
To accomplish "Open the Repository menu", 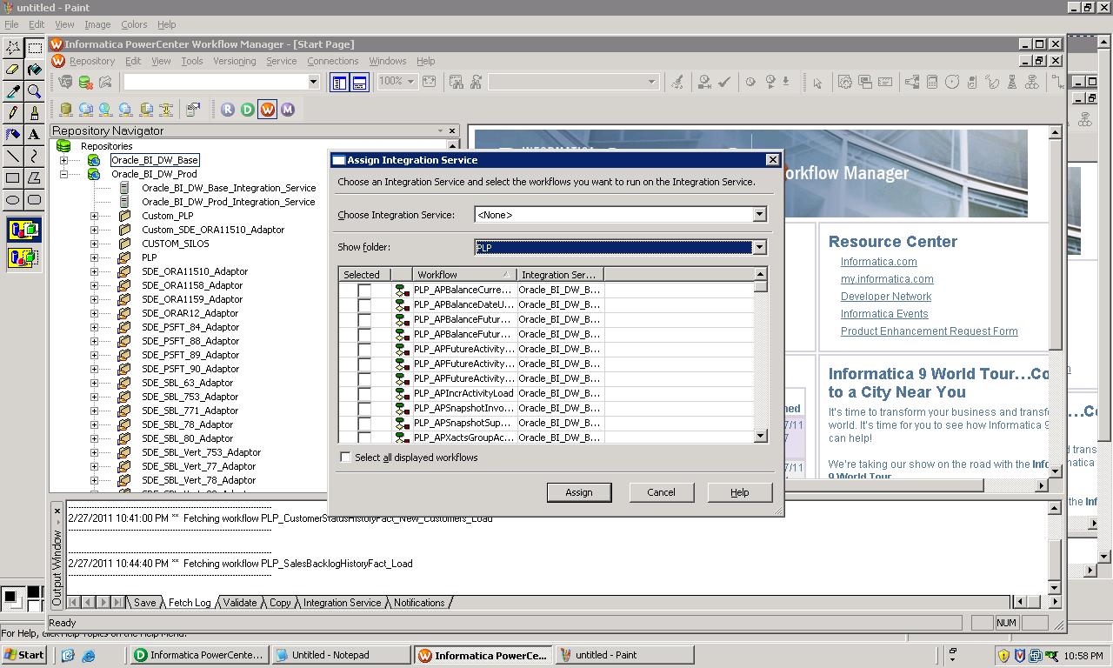I will [x=92, y=61].
